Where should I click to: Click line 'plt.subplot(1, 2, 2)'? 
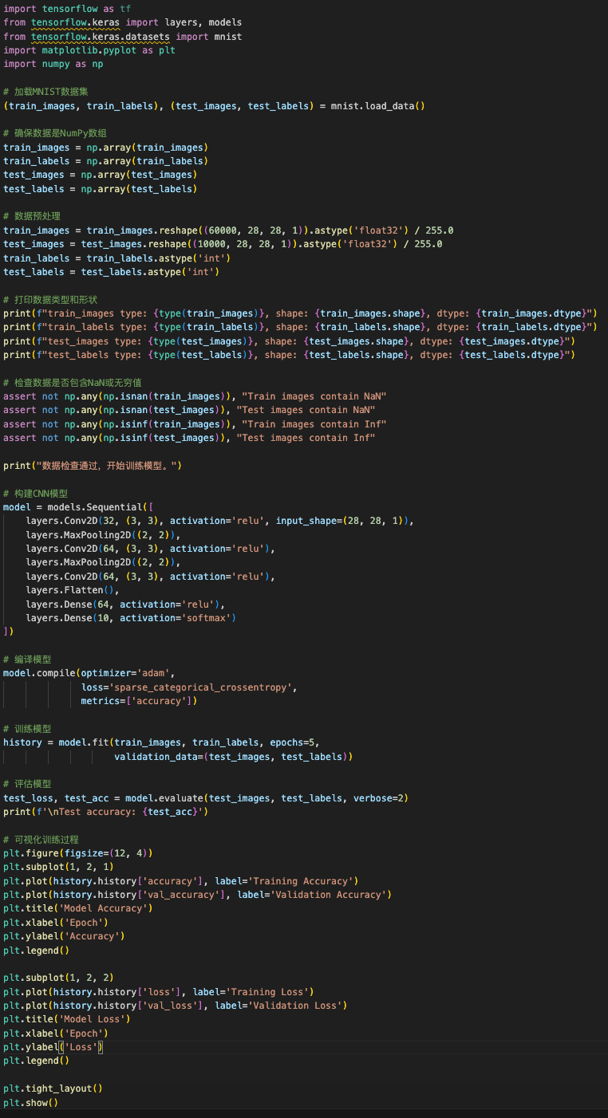click(x=59, y=978)
